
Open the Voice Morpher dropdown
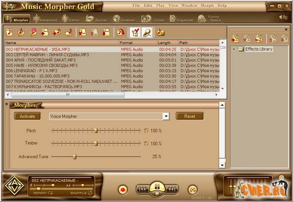(166, 116)
